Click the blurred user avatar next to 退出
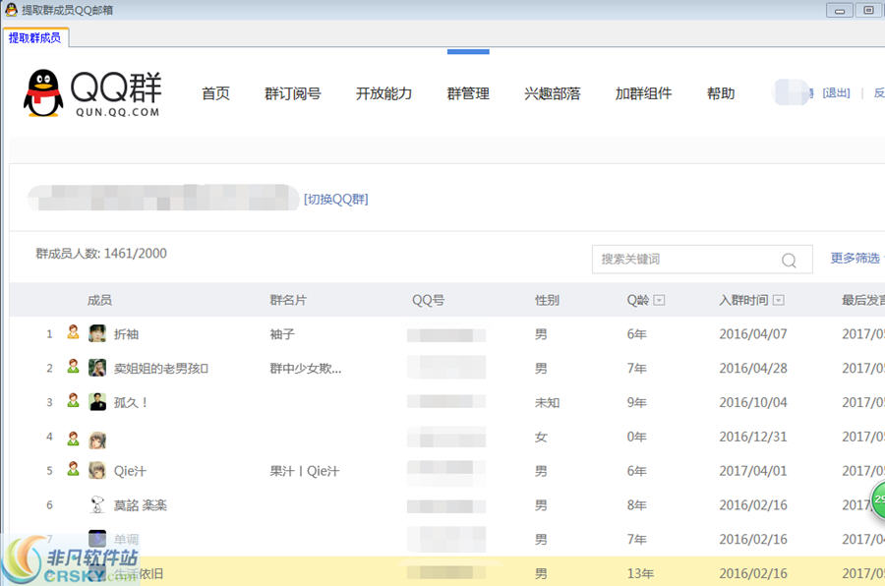This screenshot has width=885, height=586. [792, 92]
